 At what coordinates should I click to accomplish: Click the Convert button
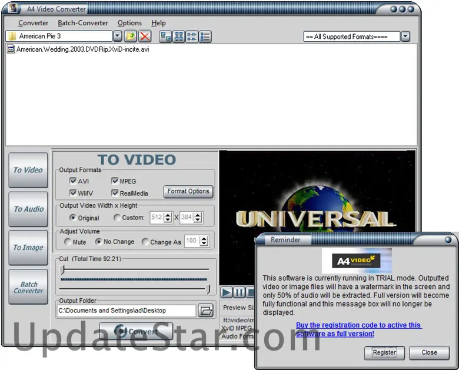point(136,331)
